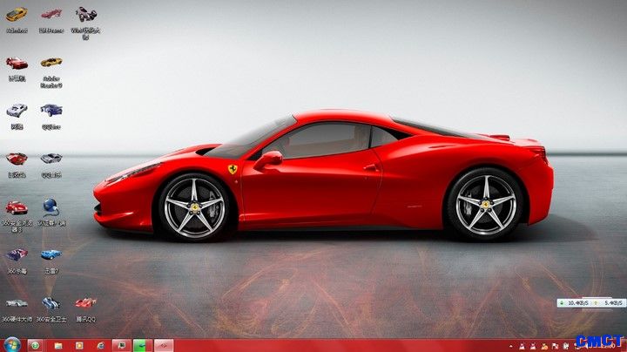Show hidden system tray icons arrow
The width and height of the screenshot is (627, 352).
point(510,347)
